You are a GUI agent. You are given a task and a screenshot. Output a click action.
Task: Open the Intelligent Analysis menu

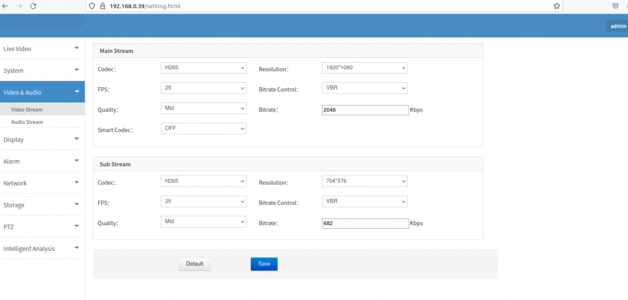(x=42, y=248)
